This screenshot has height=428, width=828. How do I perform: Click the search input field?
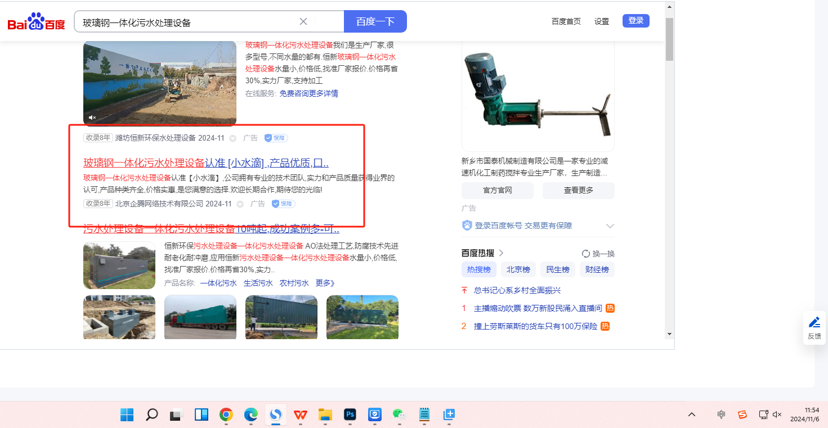186,22
